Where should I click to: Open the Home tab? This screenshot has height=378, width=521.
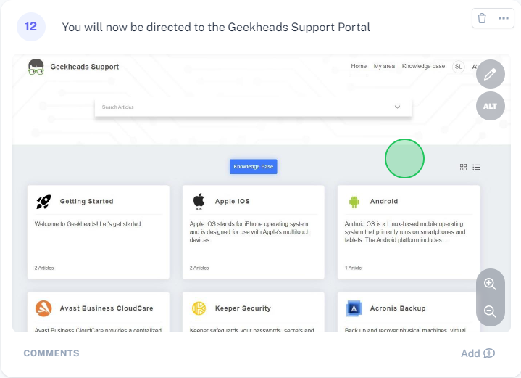point(359,66)
